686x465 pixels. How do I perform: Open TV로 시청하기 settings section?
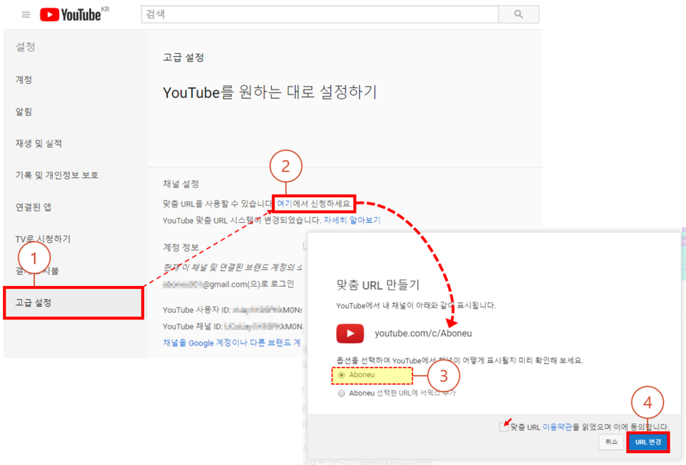click(43, 239)
